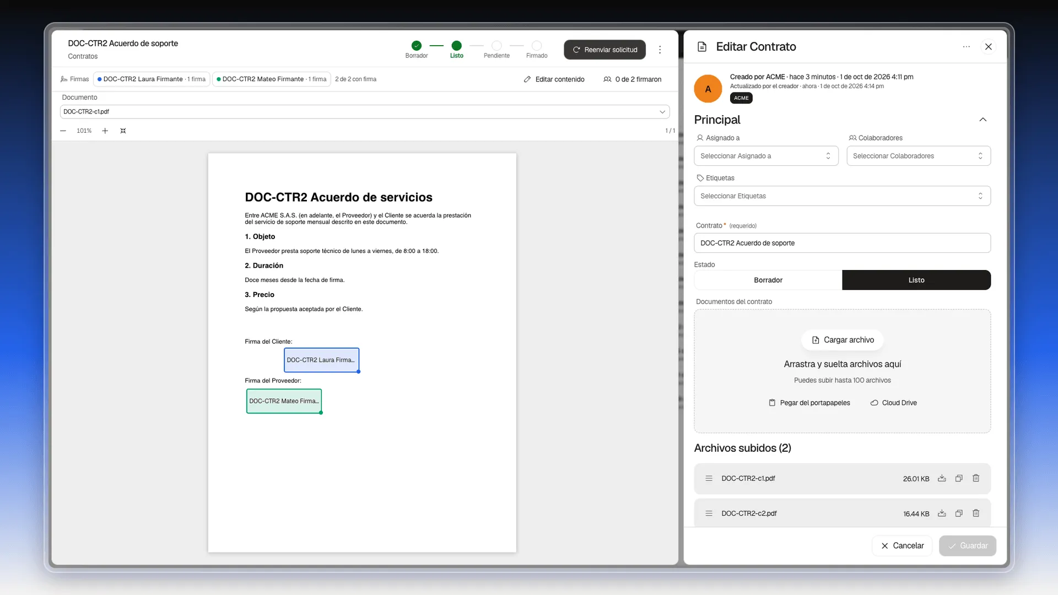Open the Editar Contrato panel ellipsis menu
The height and width of the screenshot is (595, 1058).
tap(966, 47)
